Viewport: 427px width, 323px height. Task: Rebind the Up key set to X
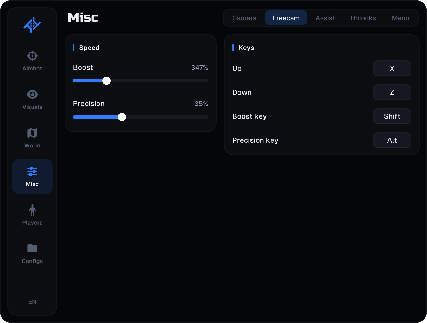click(x=392, y=68)
